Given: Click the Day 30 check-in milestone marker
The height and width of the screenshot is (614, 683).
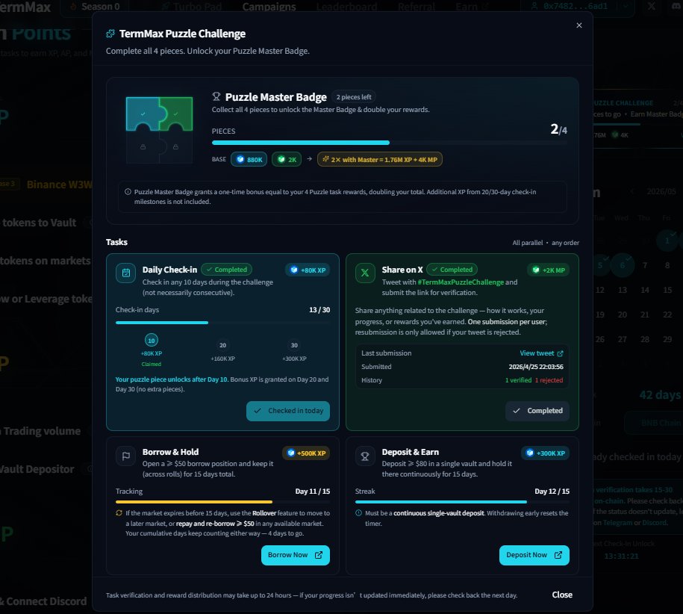Looking at the screenshot, I should coord(294,345).
